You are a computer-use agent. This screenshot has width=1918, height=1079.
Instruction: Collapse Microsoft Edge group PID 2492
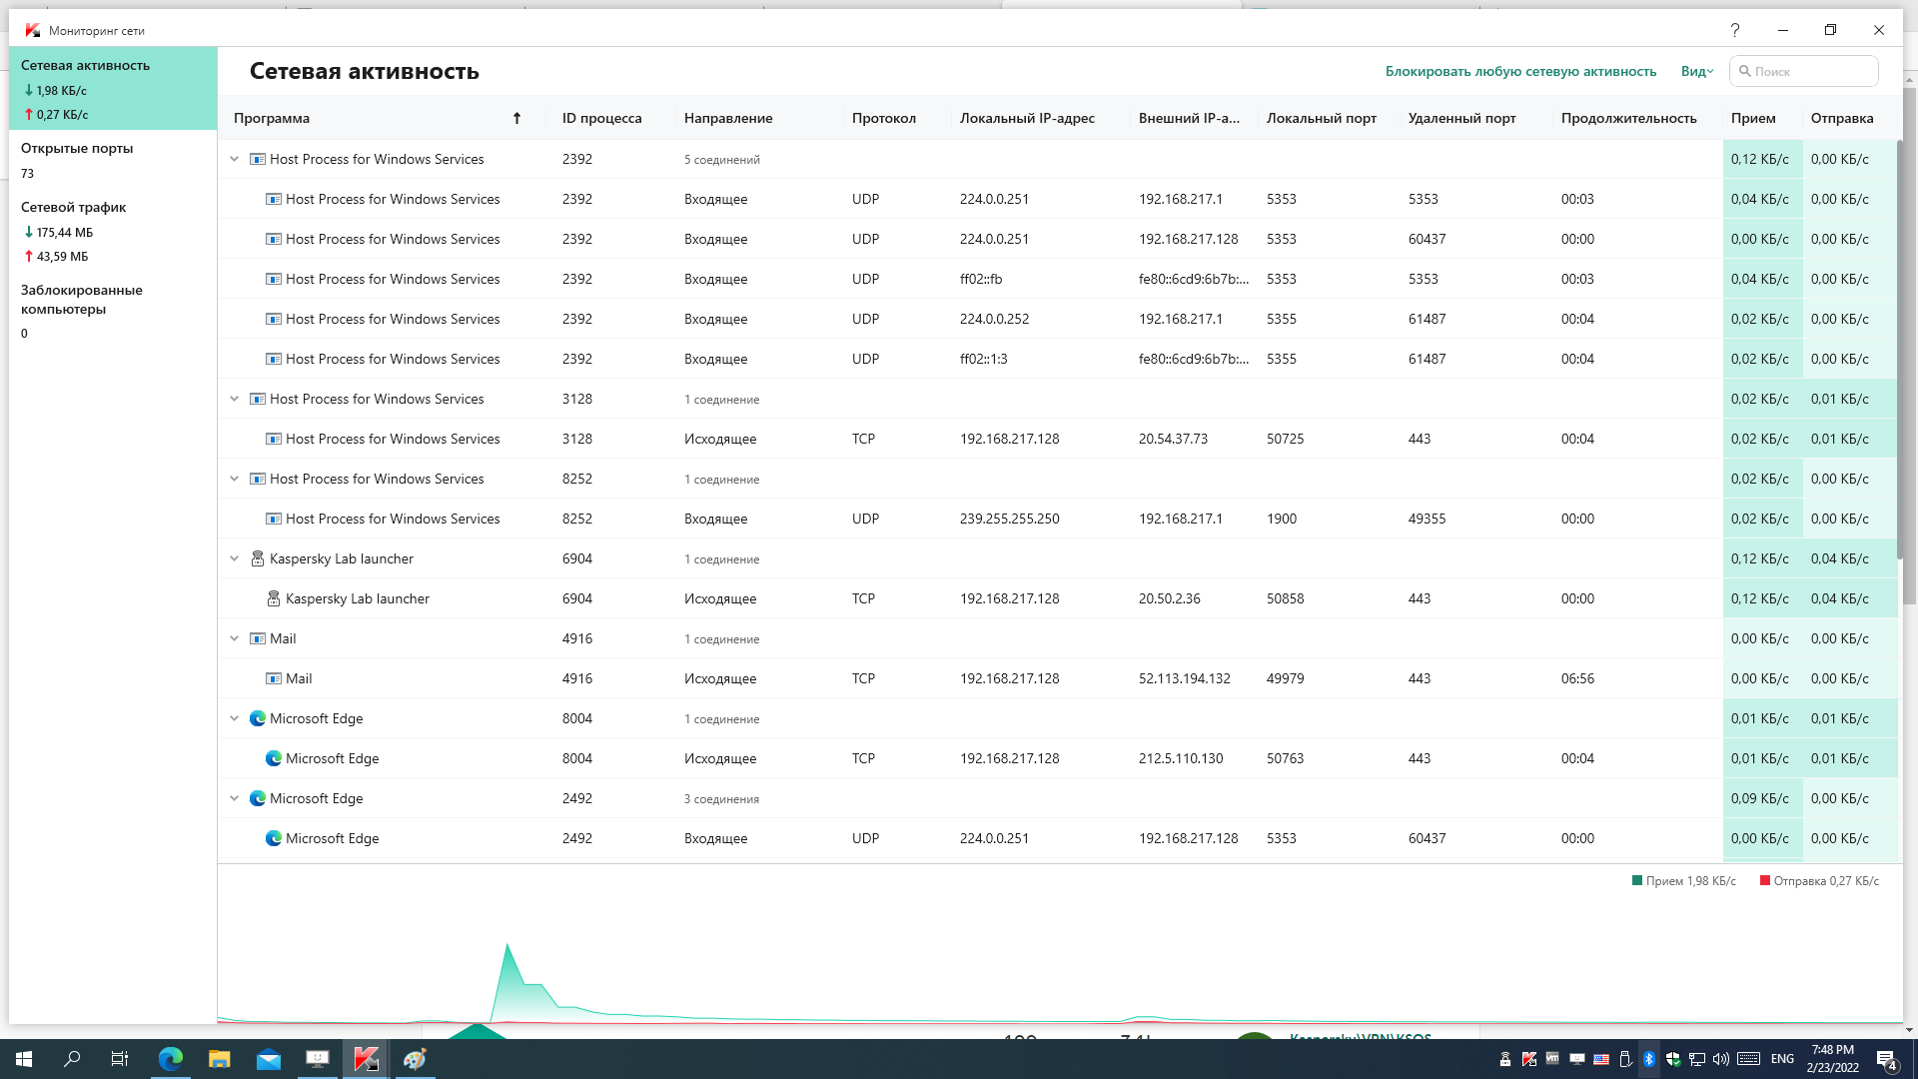pyautogui.click(x=235, y=798)
